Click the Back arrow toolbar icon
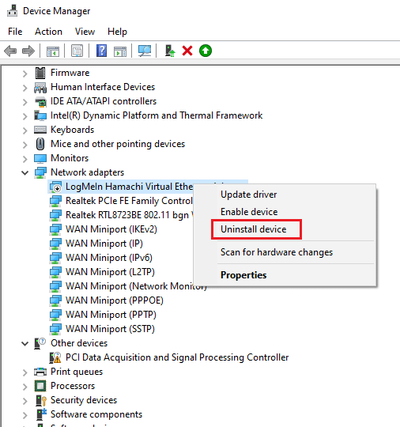Screen dimensions: 400x427 10,51
